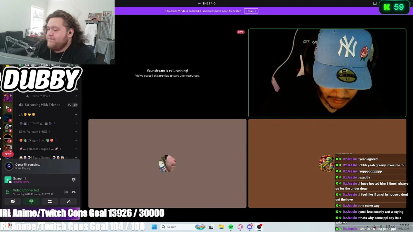Open the server icon with 4 notifications

pos(8,128)
